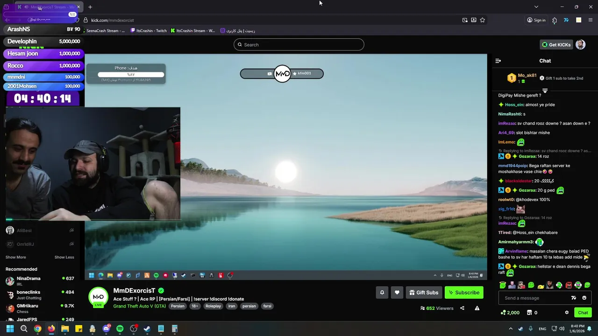Open the browser extensions icon

click(555, 20)
